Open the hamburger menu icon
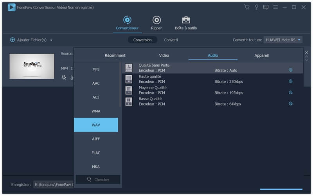Viewport: 313px width, 196px height. 275,7
